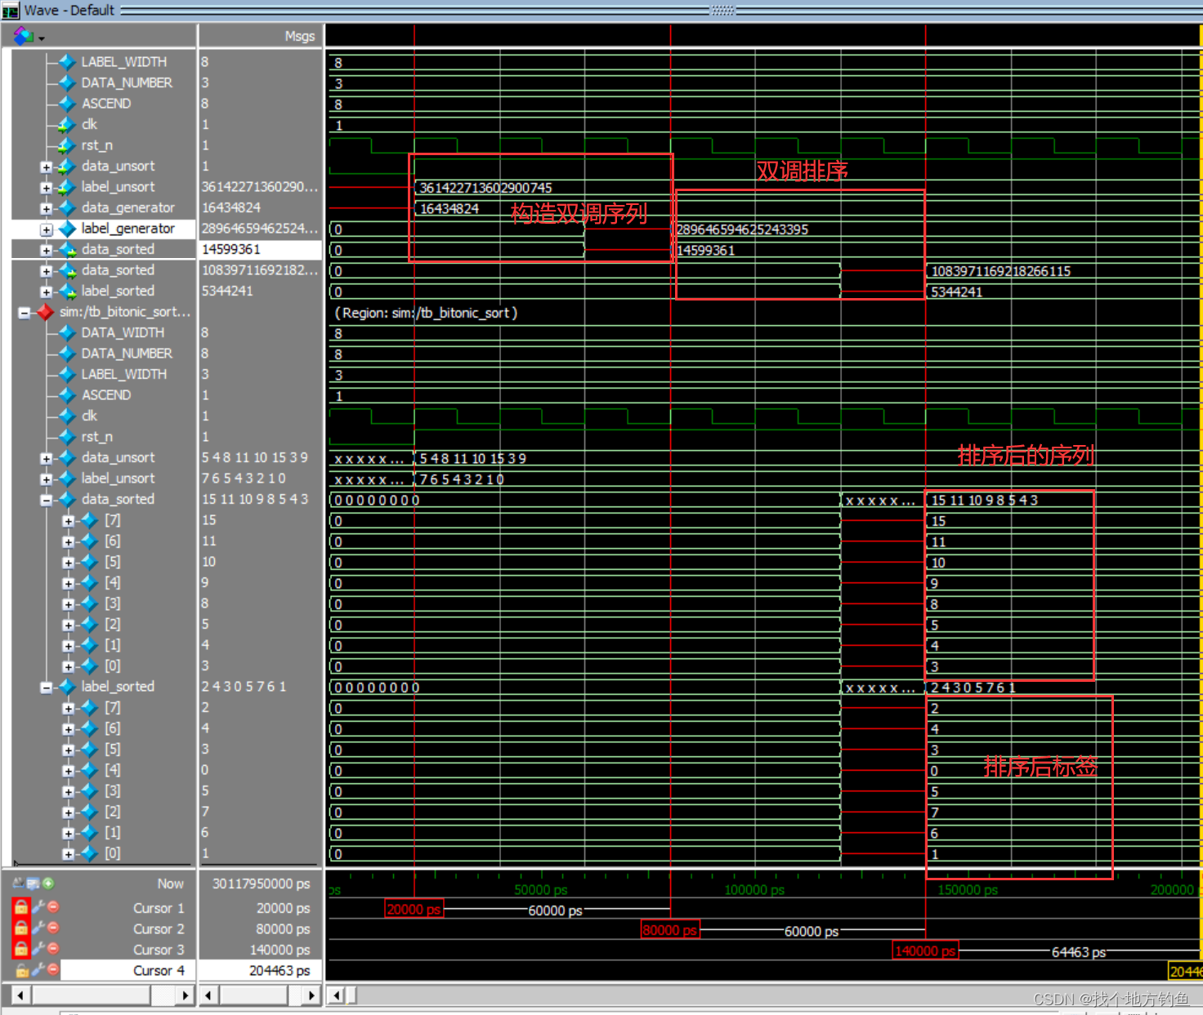1203x1015 pixels.
Task: Click values pane scroll-left arrow
Action: tap(208, 995)
